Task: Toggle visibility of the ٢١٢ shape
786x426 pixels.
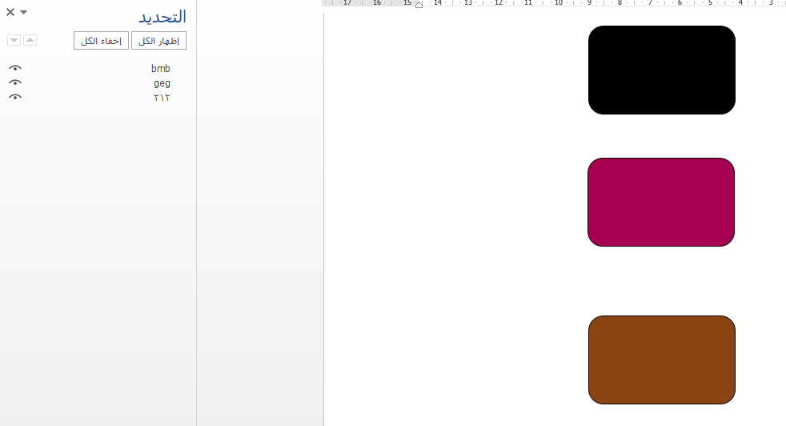Action: [15, 97]
